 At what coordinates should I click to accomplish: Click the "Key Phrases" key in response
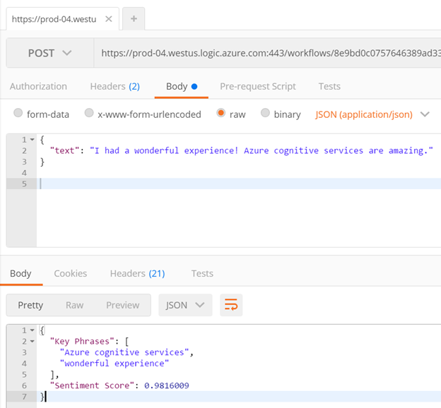coord(82,342)
